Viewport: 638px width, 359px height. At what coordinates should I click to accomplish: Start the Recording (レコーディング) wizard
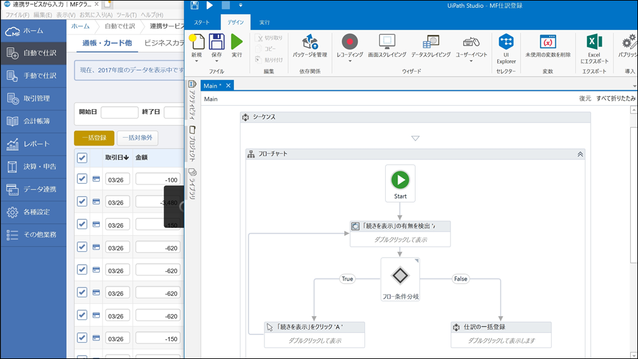(x=349, y=42)
